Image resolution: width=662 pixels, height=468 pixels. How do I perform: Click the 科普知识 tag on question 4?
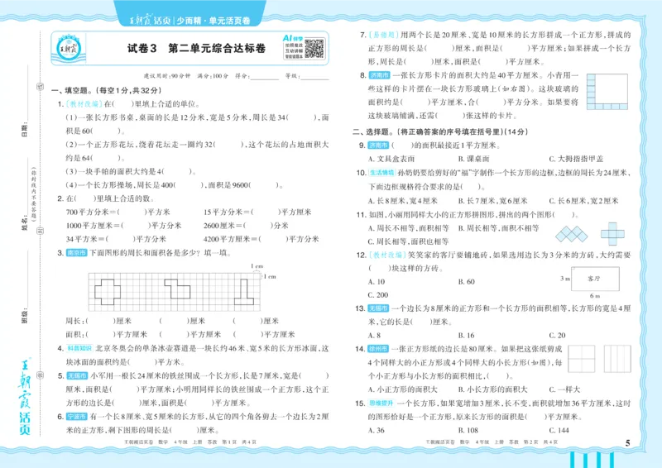(x=79, y=348)
